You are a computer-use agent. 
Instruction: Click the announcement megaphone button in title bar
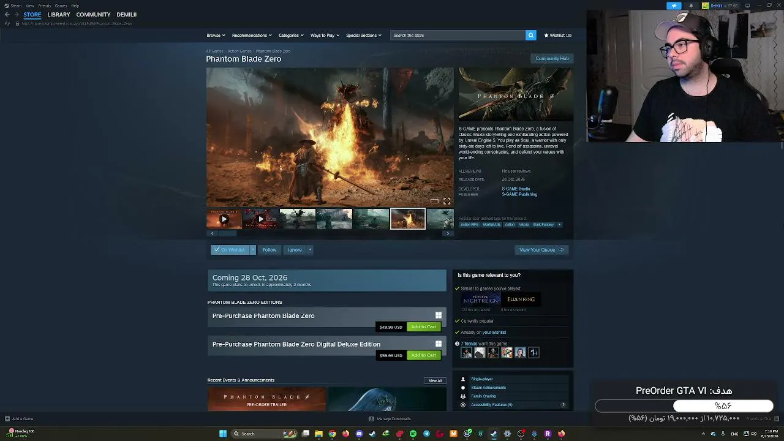point(674,6)
